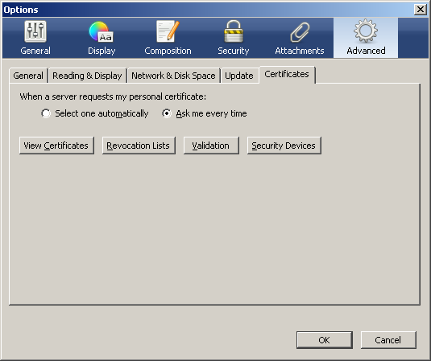Open the Display category color wheel icon
This screenshot has width=431, height=361.
point(101,32)
